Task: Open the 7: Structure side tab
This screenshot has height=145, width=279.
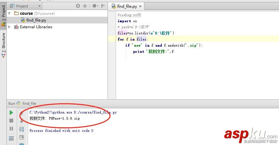Action: click(x=3, y=45)
